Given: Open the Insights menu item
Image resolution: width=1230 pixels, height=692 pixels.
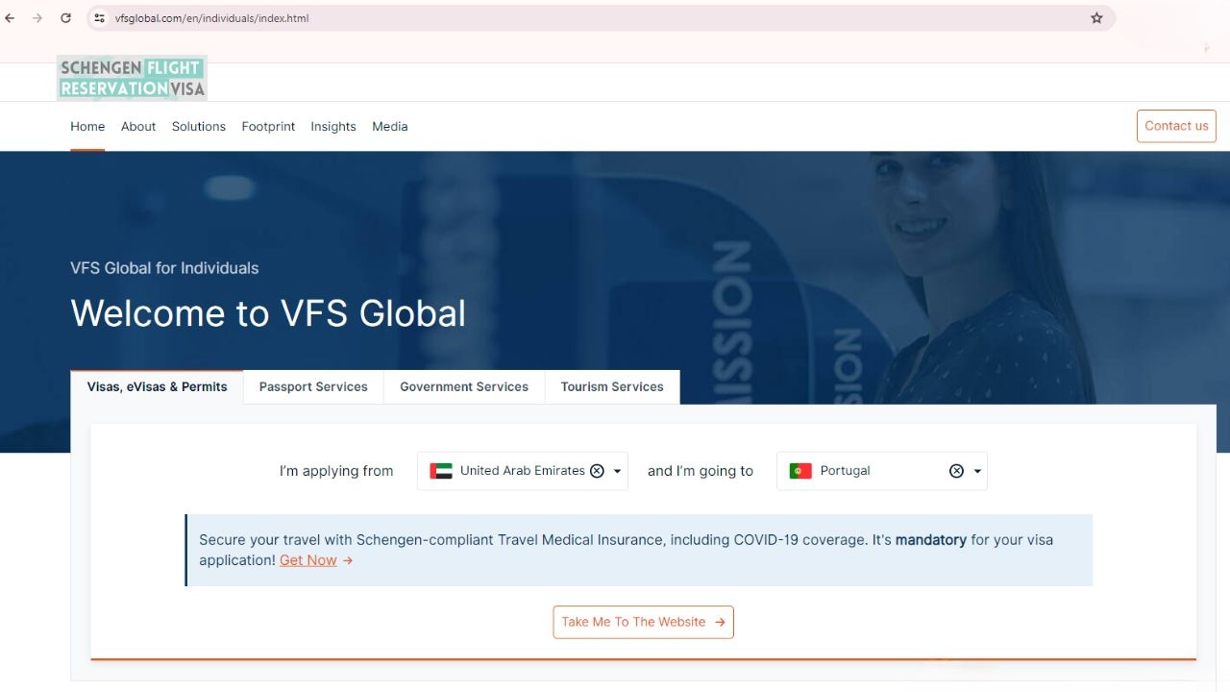Looking at the screenshot, I should 333,126.
